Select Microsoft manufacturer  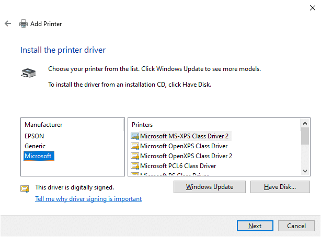(39, 156)
